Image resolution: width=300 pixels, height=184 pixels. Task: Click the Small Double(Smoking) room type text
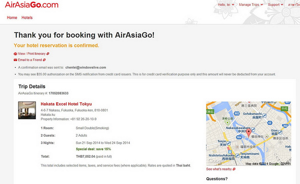tap(92, 128)
